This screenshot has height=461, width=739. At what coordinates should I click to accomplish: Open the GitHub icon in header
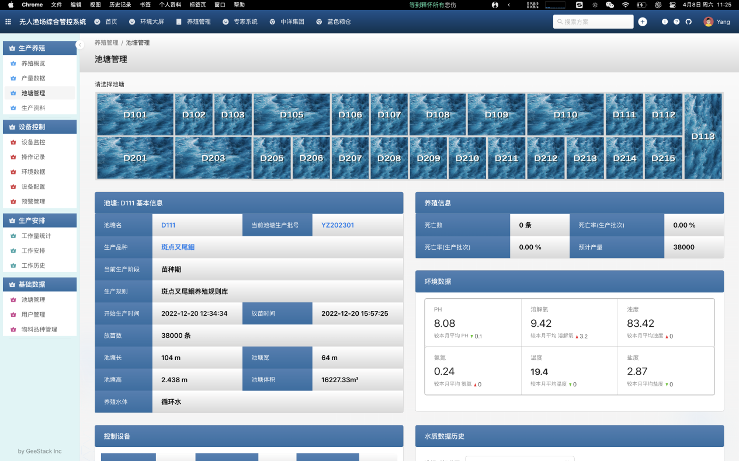tap(688, 22)
